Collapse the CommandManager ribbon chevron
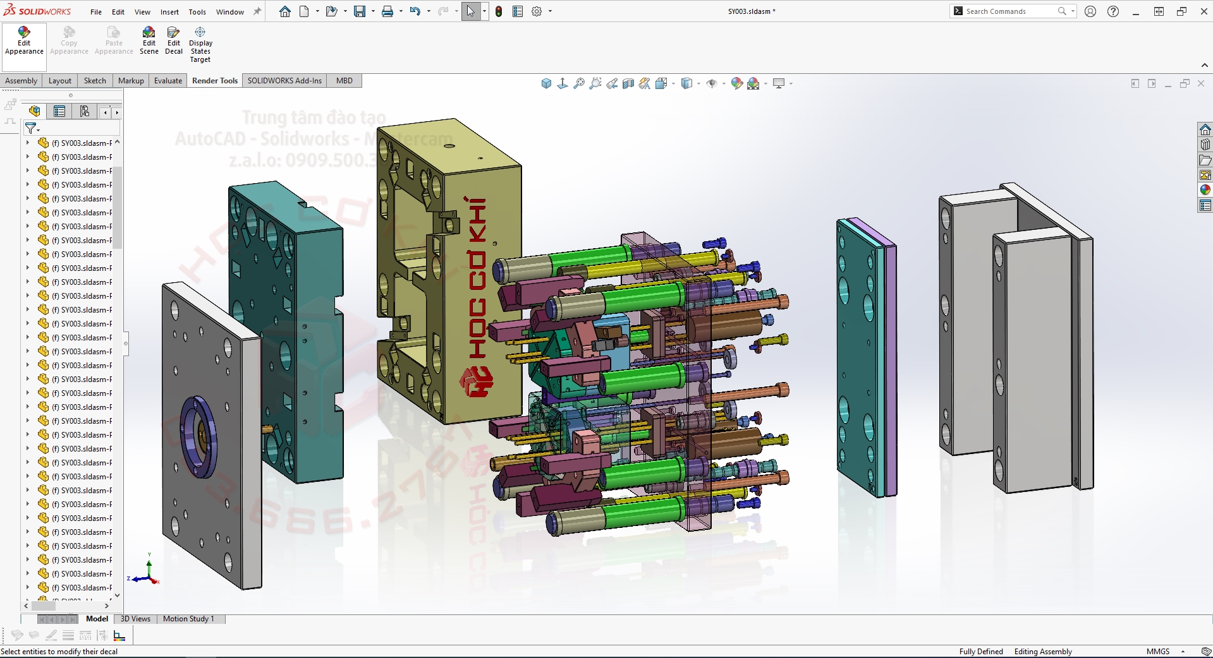This screenshot has height=658, width=1213. tap(1204, 65)
